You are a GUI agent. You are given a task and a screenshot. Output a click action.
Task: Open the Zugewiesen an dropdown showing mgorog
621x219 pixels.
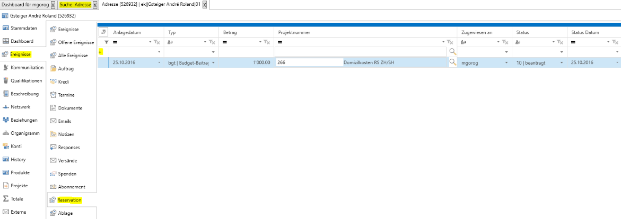pyautogui.click(x=506, y=62)
